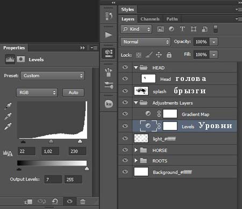The image size is (242, 209).
Task: Hide the Adjustments Layers group
Action: click(x=125, y=102)
